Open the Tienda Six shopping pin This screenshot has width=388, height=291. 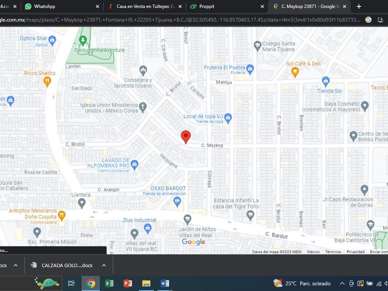(326, 82)
